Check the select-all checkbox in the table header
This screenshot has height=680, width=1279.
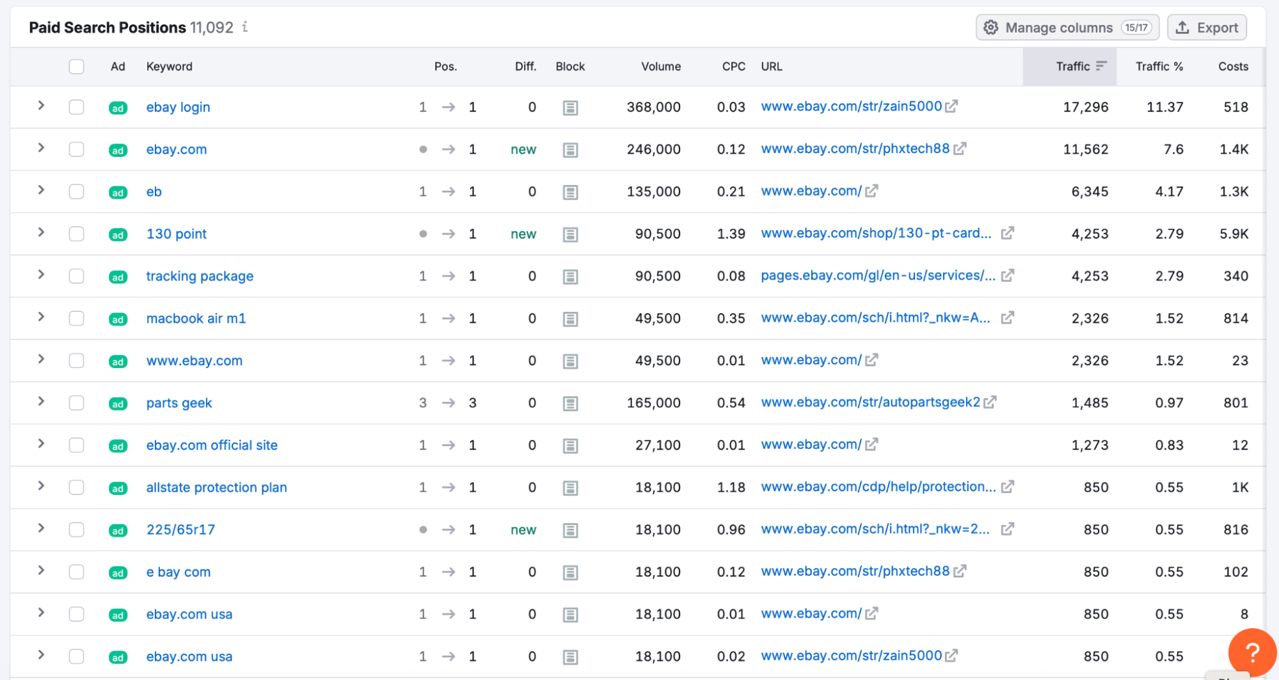click(x=76, y=66)
